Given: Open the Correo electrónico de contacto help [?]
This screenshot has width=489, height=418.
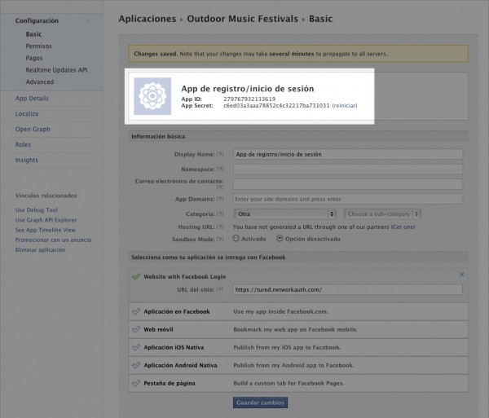Looking at the screenshot, I should tap(220, 187).
